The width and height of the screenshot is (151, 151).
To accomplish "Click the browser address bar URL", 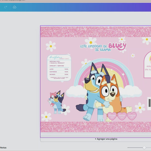I will pyautogui.click(x=13, y=0).
